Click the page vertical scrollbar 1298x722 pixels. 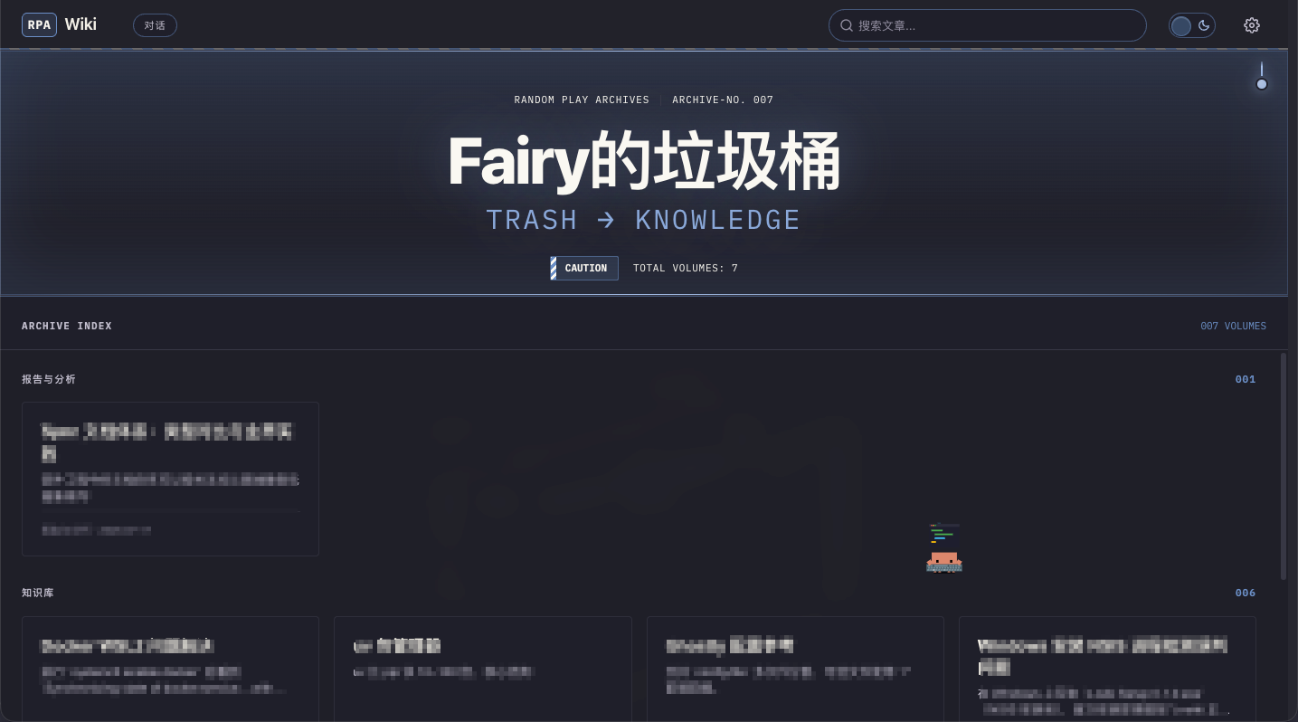[x=1283, y=466]
